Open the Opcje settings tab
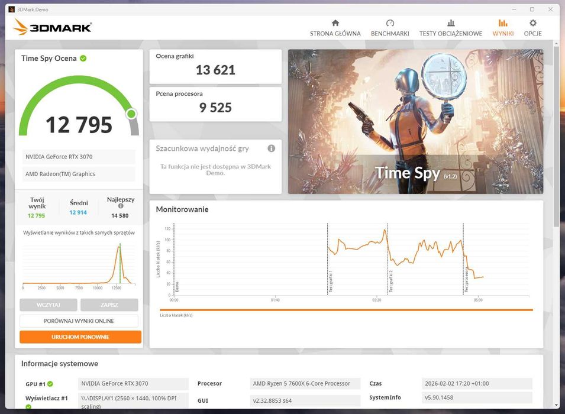This screenshot has width=565, height=414. (x=532, y=28)
